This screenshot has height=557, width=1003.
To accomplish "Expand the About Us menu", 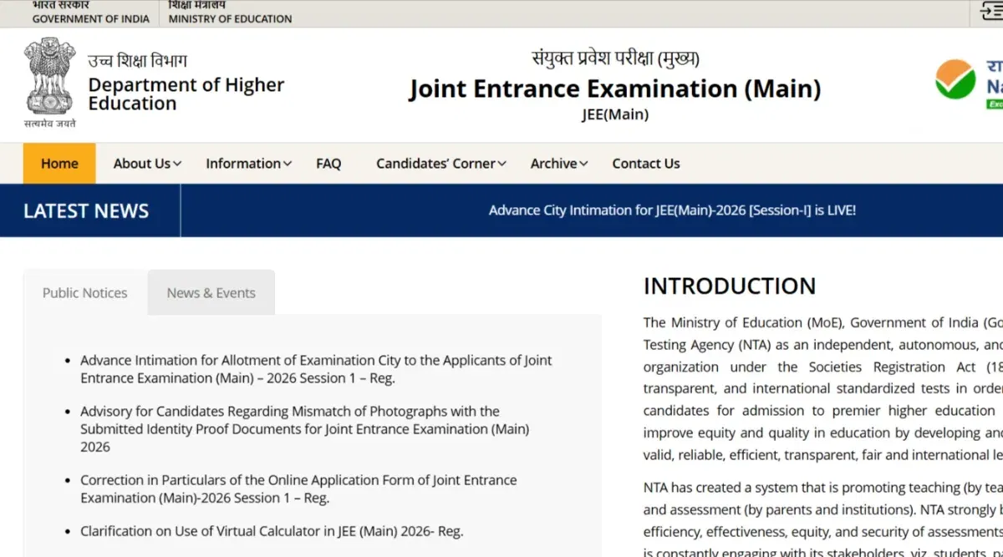I will pos(147,164).
